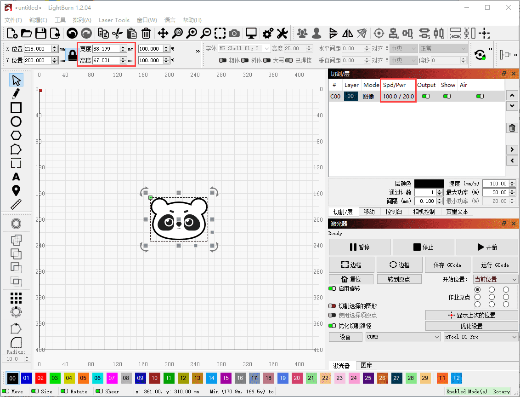Open the 正常 dropdown
Image resolution: width=520 pixels, height=397 pixels.
(x=443, y=48)
